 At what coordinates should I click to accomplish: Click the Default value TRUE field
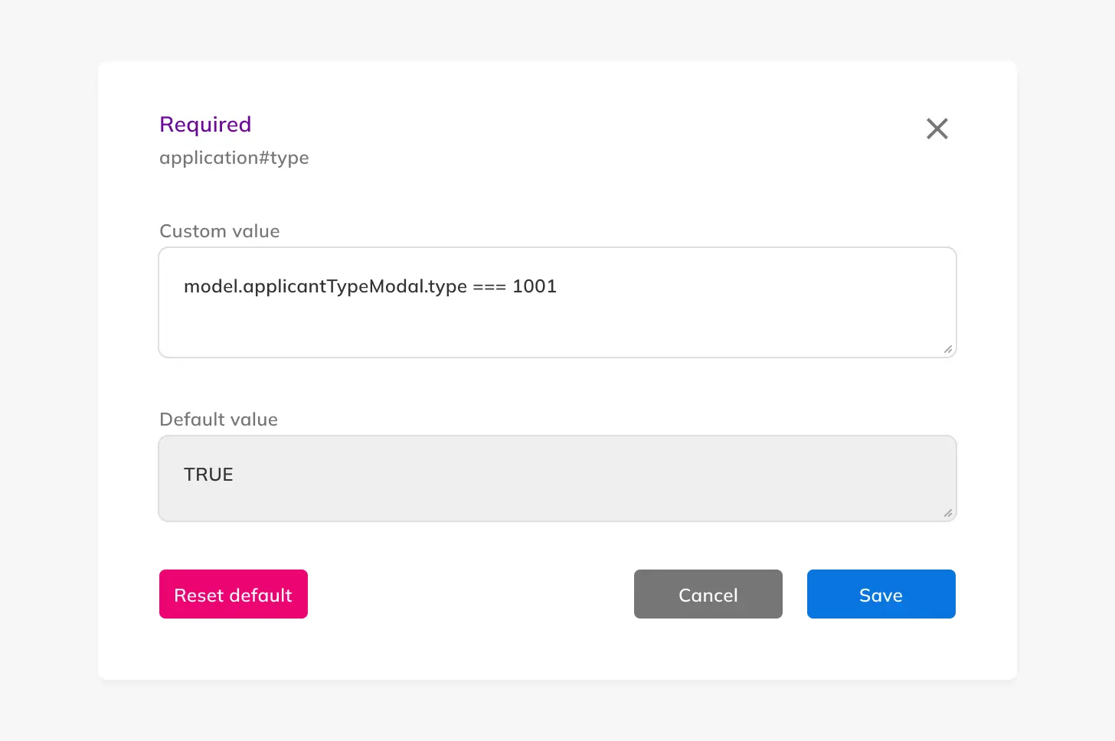[557, 478]
